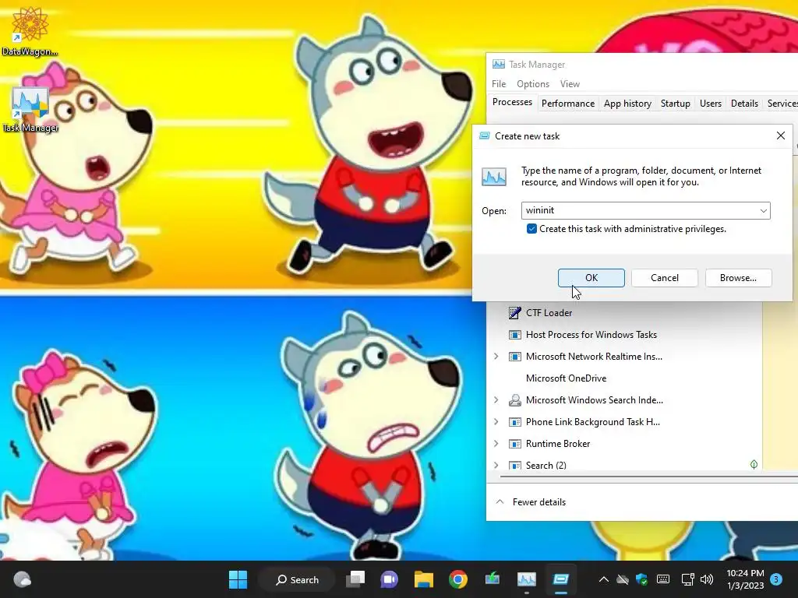The width and height of the screenshot is (798, 598).
Task: Cancel the Create new task dialog
Action: tap(665, 278)
